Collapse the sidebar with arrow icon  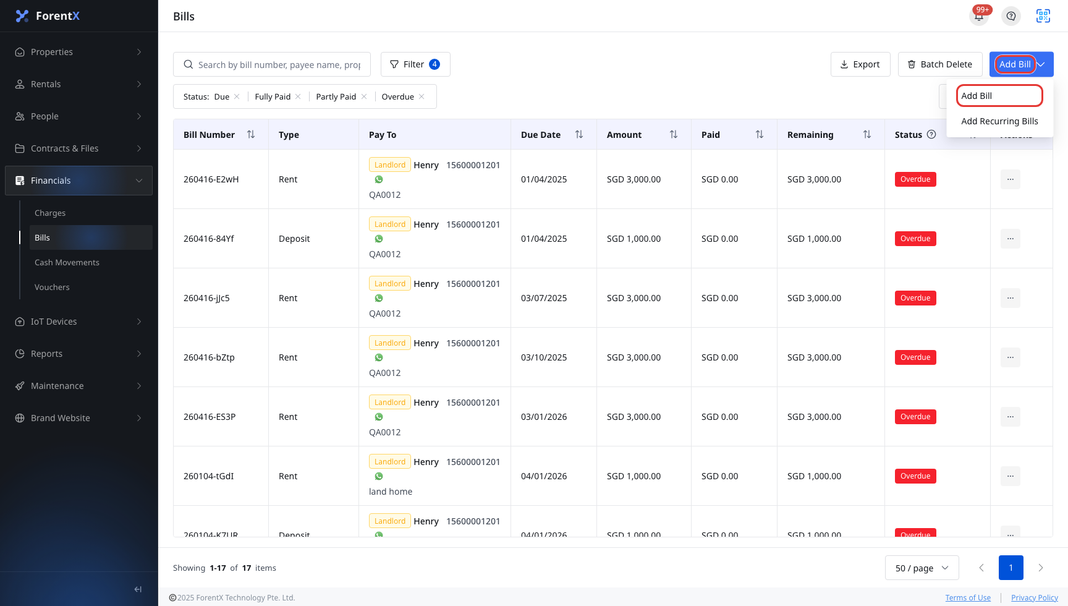point(138,589)
